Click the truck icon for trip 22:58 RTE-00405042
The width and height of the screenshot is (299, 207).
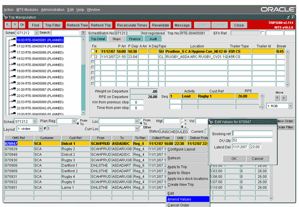click(x=13, y=108)
